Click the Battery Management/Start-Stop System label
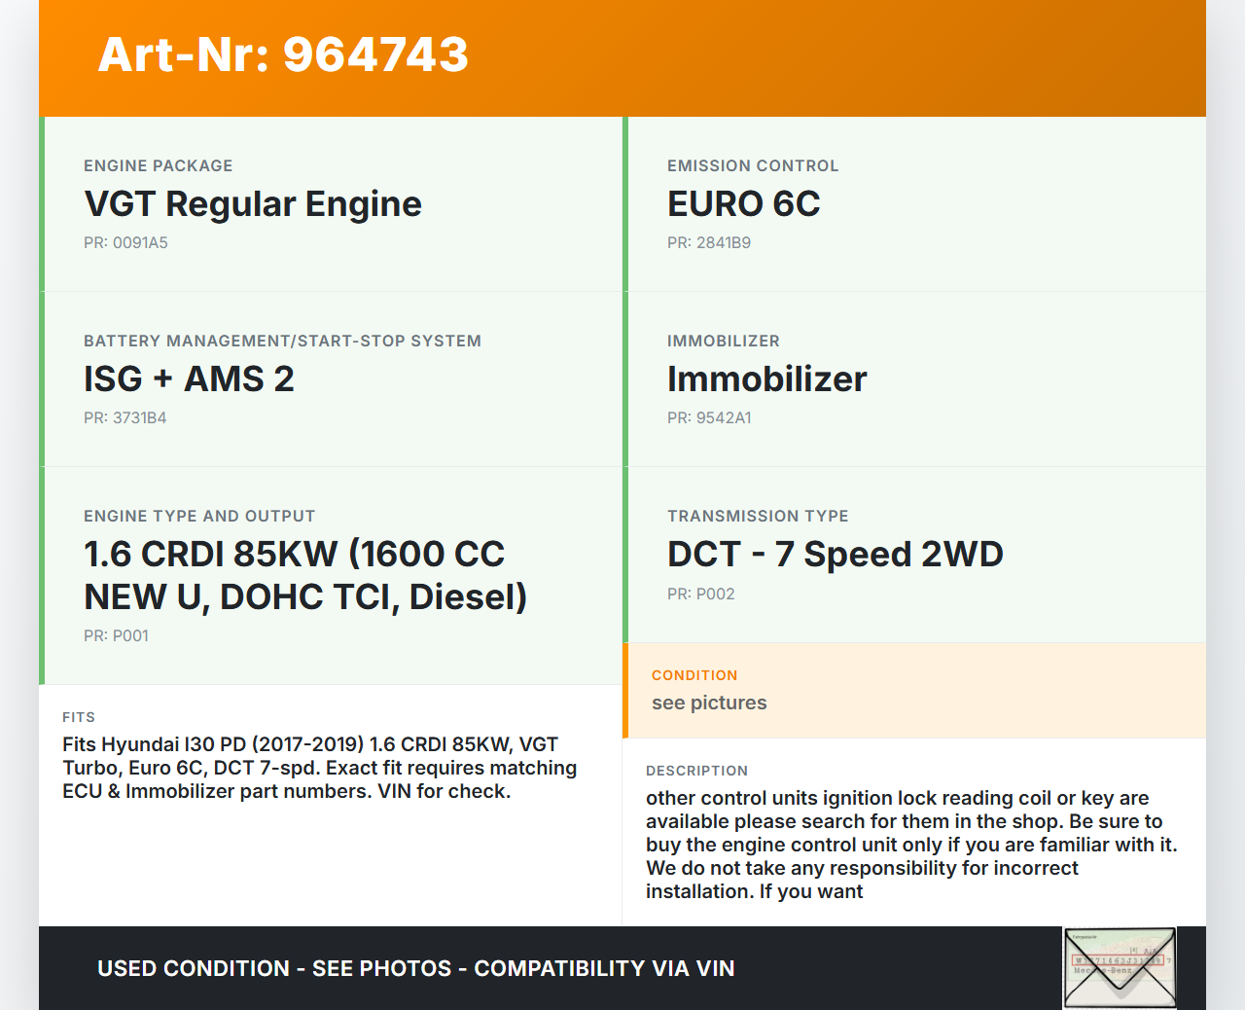Viewport: 1245px width, 1010px height. coord(282,342)
